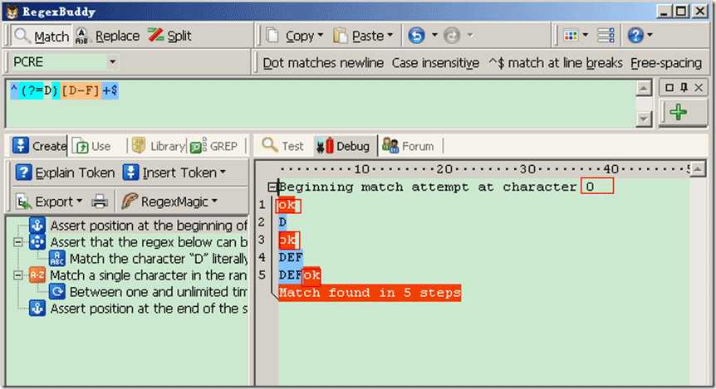Click the green plus add button

click(x=679, y=112)
